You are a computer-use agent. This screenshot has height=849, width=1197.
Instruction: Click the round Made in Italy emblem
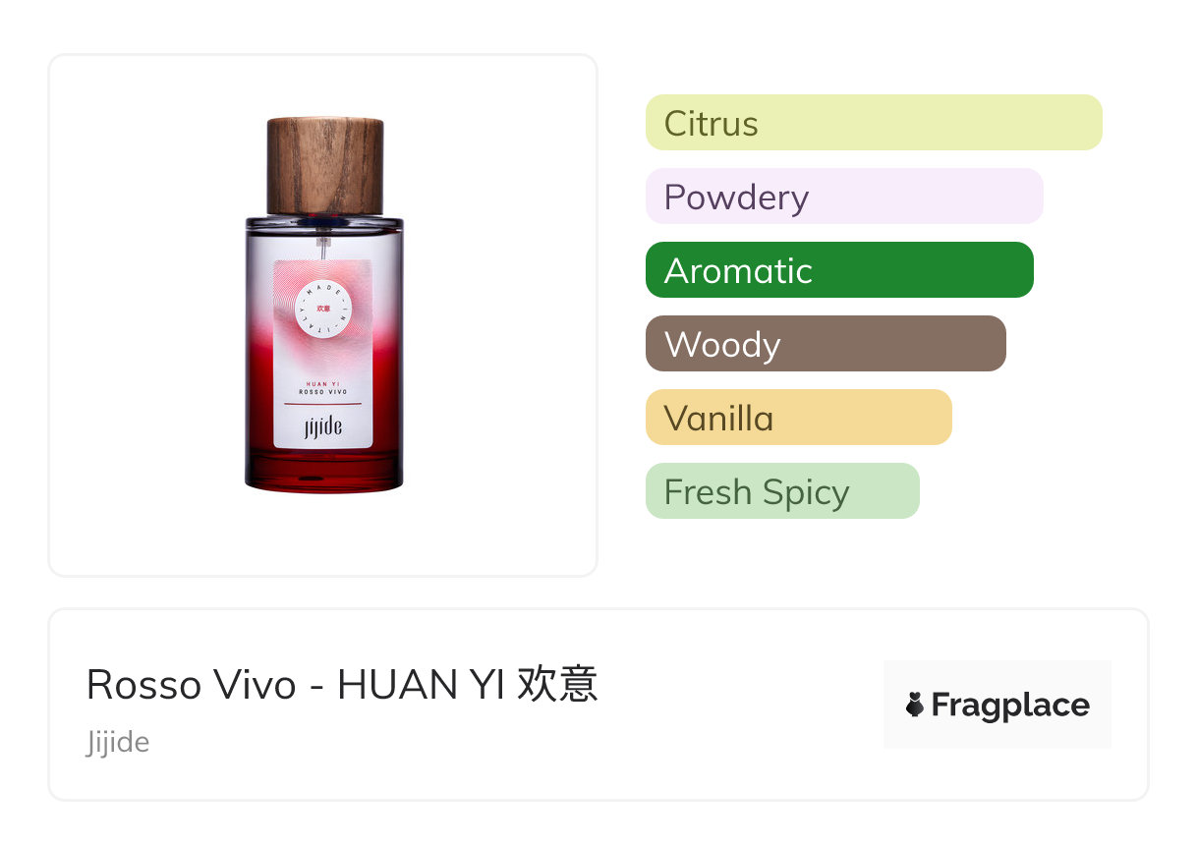point(323,308)
